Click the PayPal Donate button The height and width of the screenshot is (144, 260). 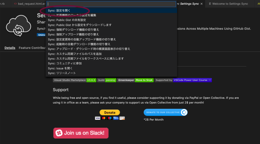(109, 112)
